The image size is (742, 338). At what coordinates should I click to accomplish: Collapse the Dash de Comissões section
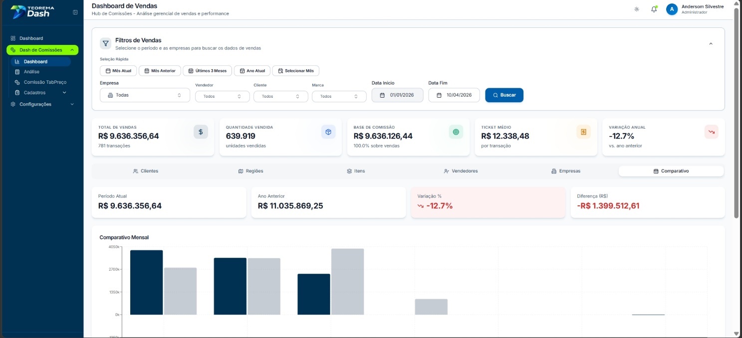(42, 50)
